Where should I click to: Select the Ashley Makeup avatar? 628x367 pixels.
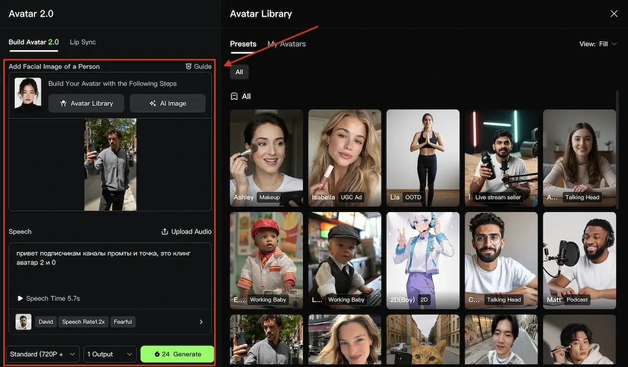266,158
